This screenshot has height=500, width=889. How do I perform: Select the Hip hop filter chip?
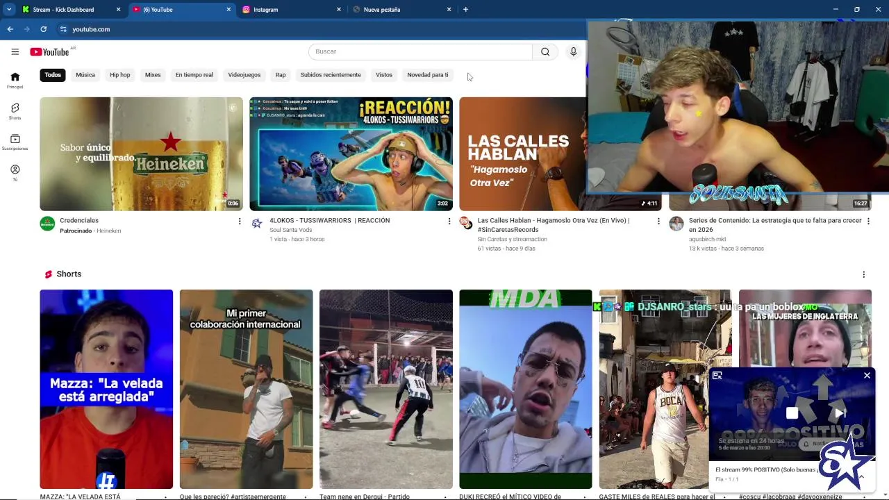[x=120, y=75]
